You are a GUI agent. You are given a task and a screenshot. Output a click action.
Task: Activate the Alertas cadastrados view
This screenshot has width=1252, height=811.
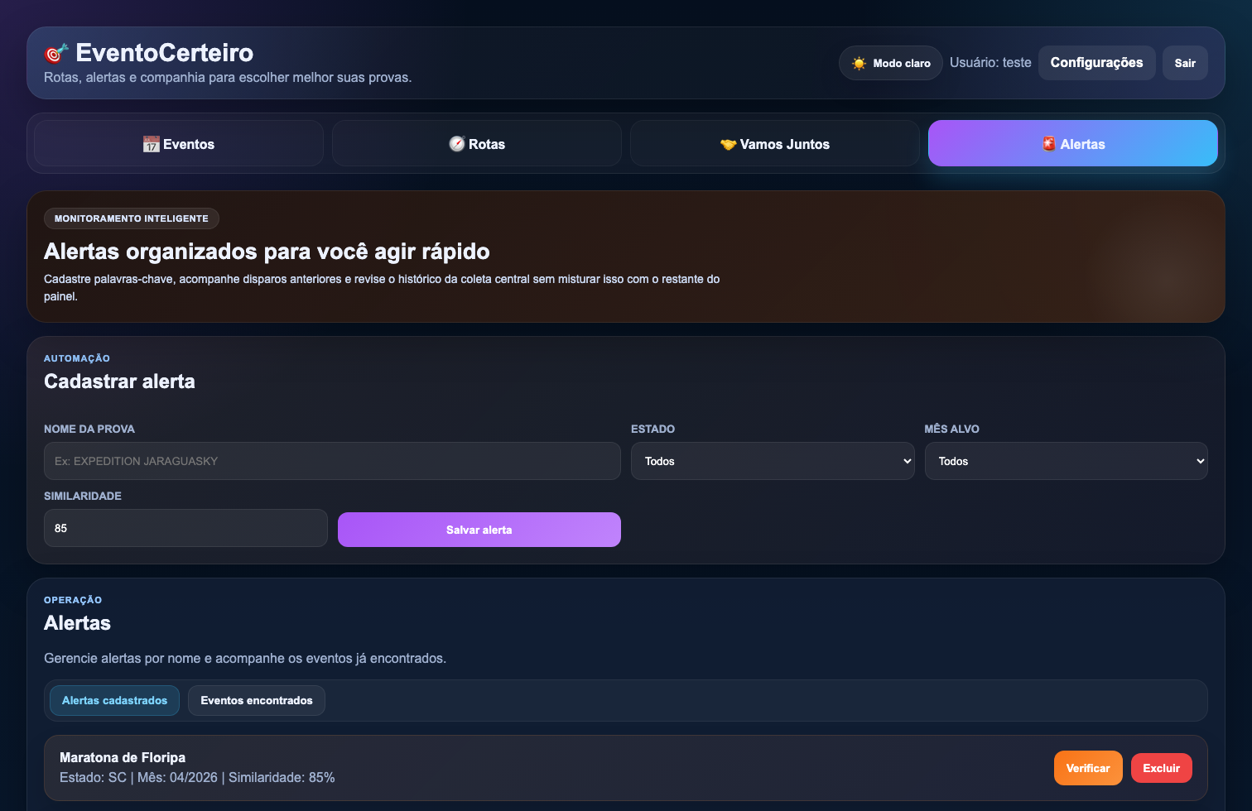(x=114, y=700)
